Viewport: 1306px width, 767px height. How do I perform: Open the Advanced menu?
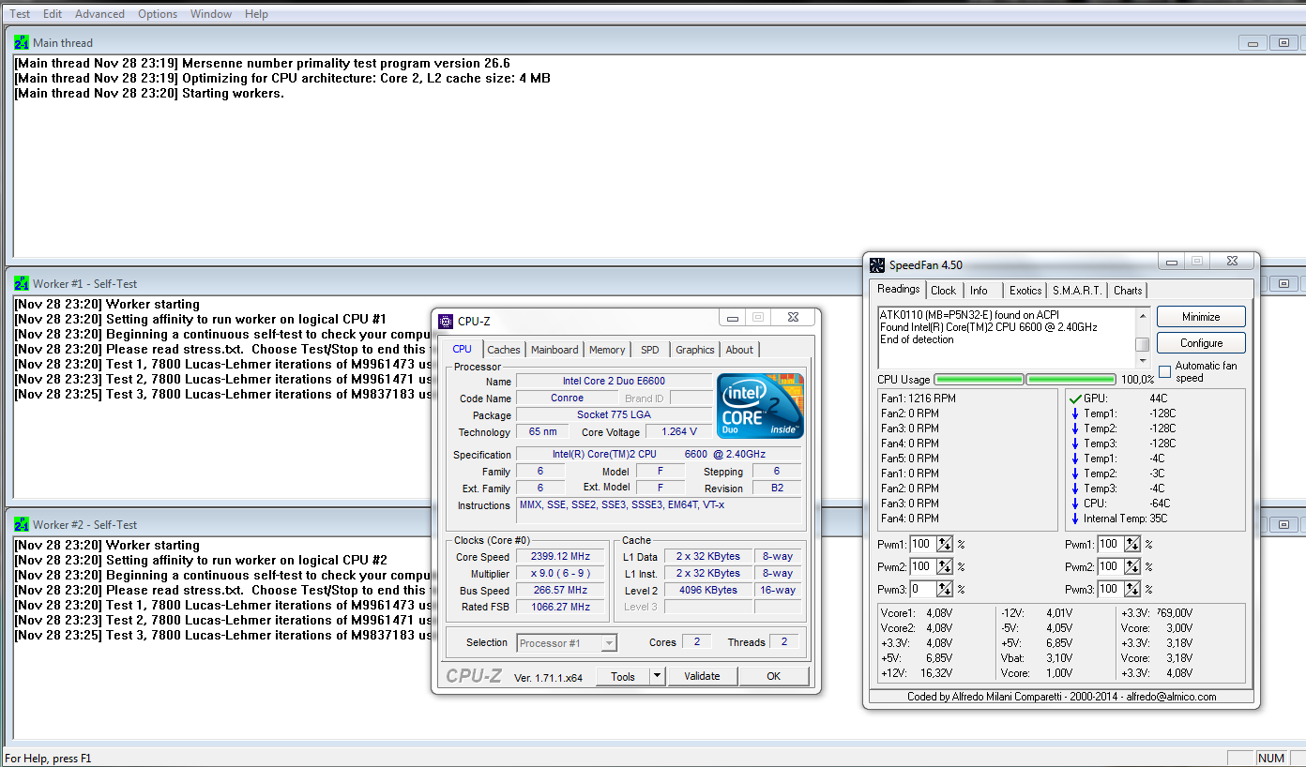[99, 14]
